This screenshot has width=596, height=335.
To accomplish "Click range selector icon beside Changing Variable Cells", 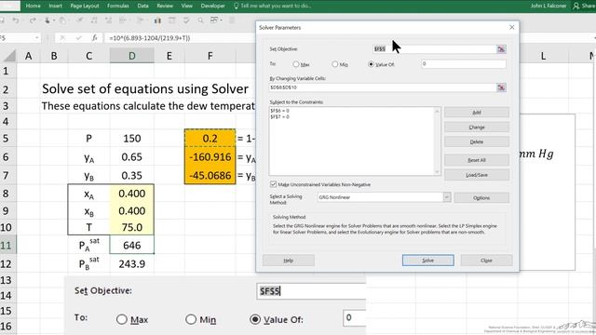I will click(x=501, y=87).
